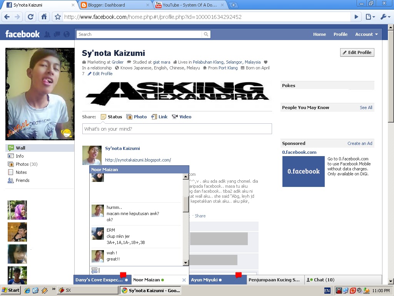Screen dimensions: 394x296
Task: Open Info in left sidebar
Action: (40, 156)
